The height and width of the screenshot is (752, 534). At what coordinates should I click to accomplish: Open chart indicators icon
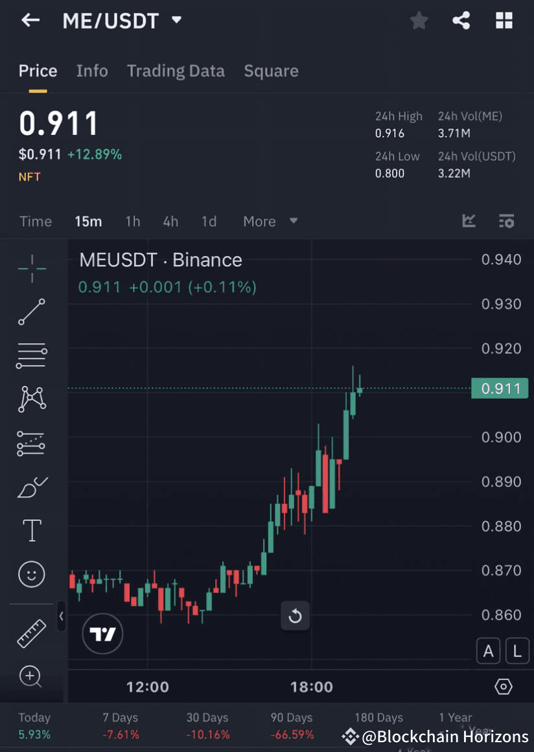pos(469,221)
